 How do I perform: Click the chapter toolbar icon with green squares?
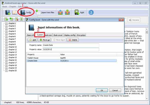11,19
